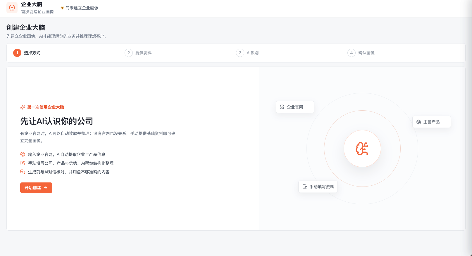Image resolution: width=472 pixels, height=256 pixels.
Task: Click the 主营产品 chip
Action: coord(432,122)
